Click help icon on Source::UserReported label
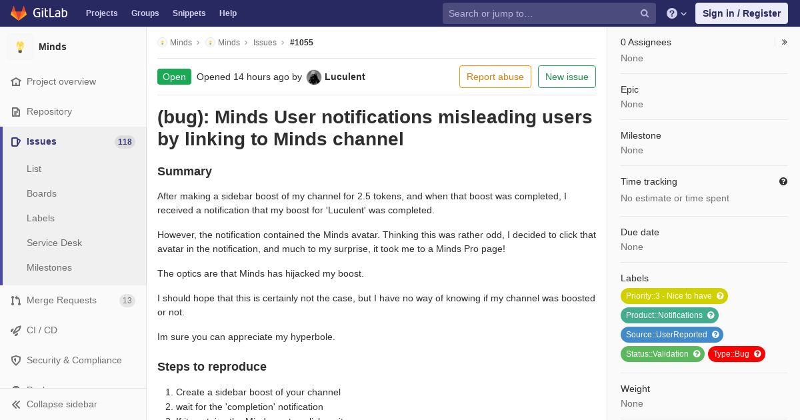Image resolution: width=800 pixels, height=420 pixels. [x=715, y=335]
